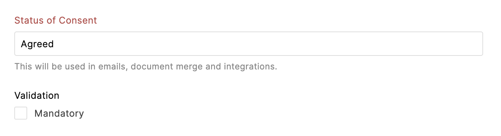The image size is (501, 136).
Task: Click the word 'Mandatory'
Action: [x=59, y=114]
